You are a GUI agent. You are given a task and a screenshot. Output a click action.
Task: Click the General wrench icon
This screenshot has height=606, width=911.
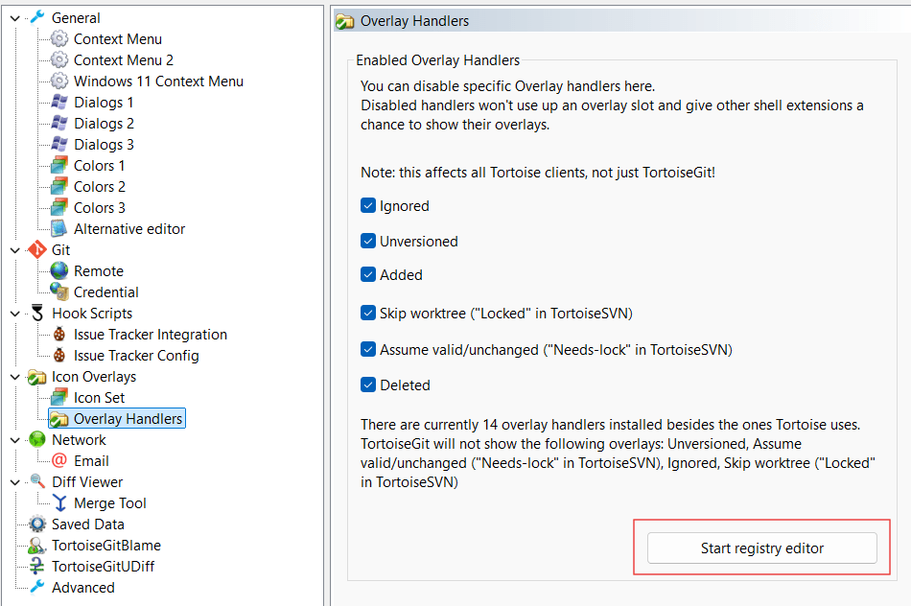pos(37,18)
